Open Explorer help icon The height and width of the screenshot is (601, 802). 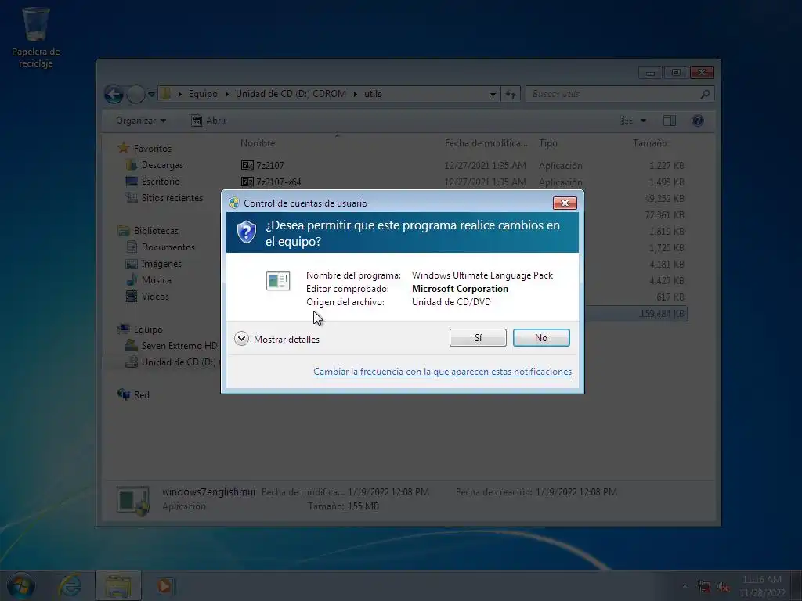pos(698,121)
